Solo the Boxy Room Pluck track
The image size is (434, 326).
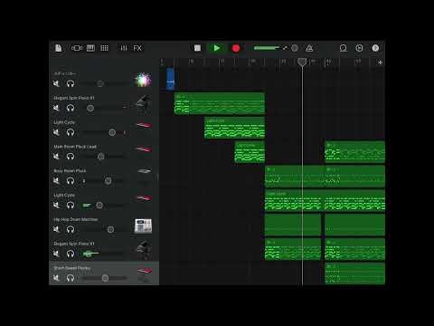[71, 181]
